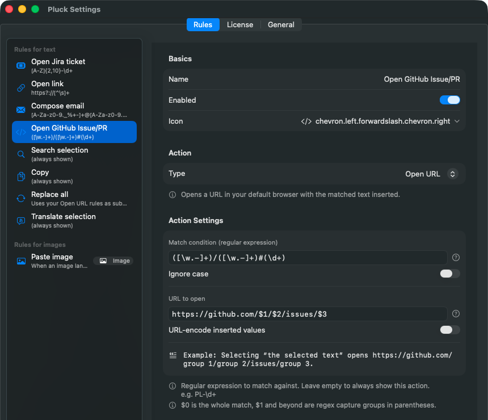Select the Open Jira ticket rule

(74, 66)
